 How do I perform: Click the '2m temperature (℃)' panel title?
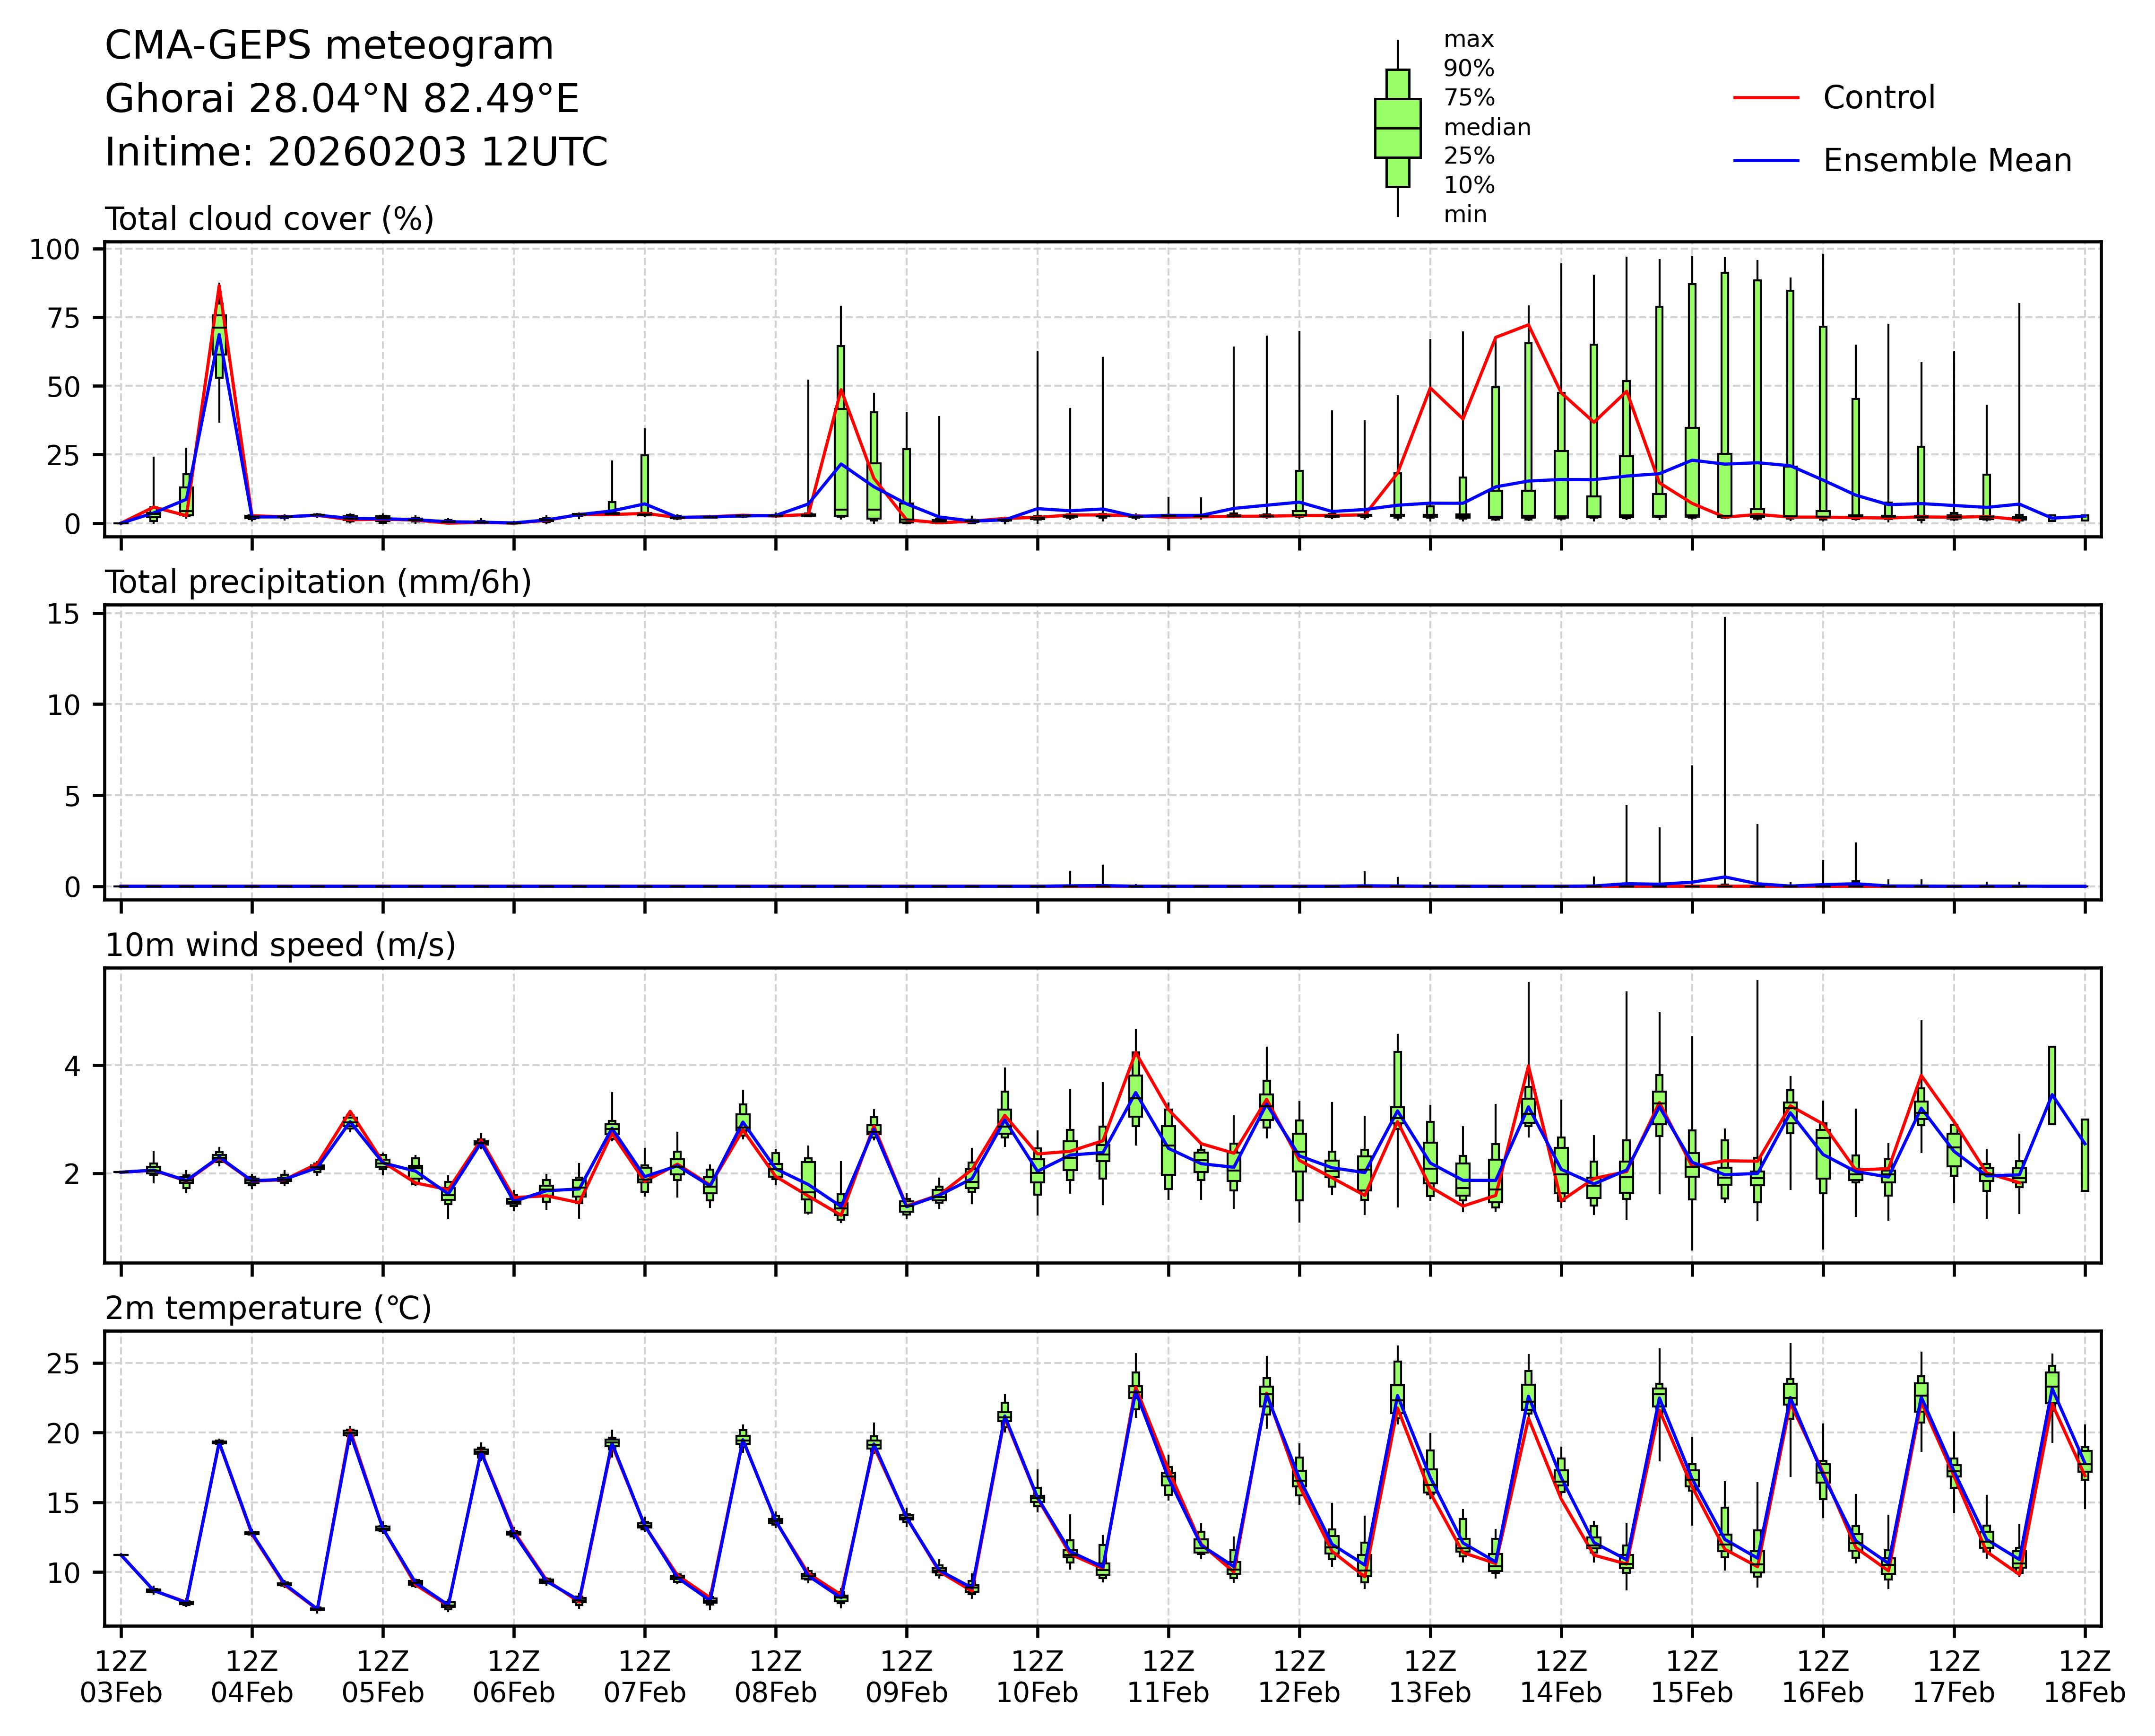point(268,1308)
